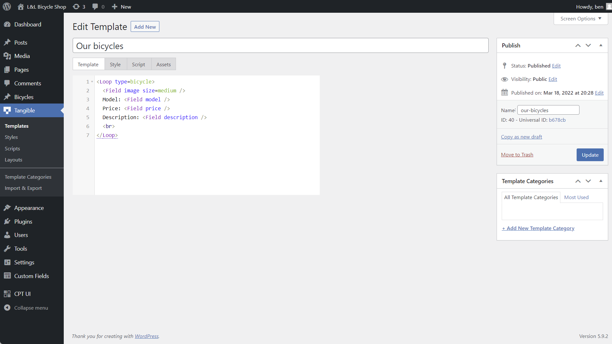Click the comments bubble icon in admin bar
This screenshot has width=612, height=344.
pos(95,7)
